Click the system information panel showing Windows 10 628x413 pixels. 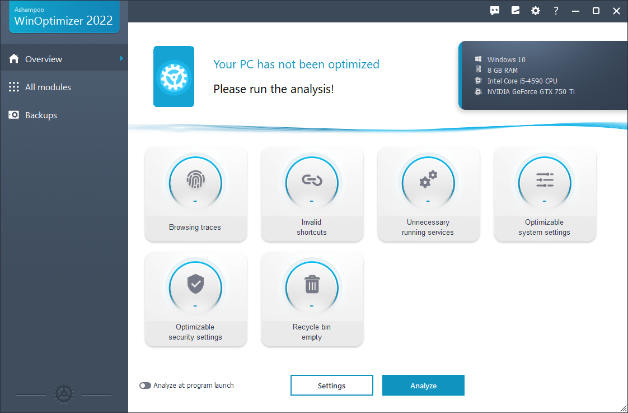point(543,75)
